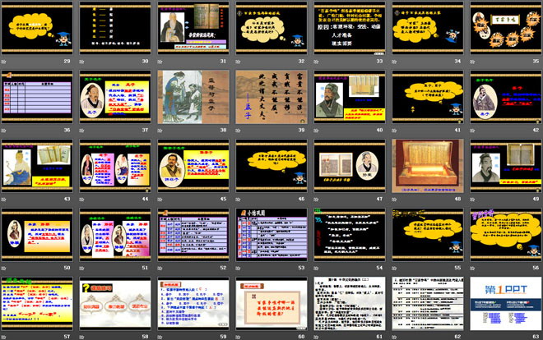Select slide 29 thumbnail with yellow cloud
Viewport: 543px width, 340px height.
[x=37, y=28]
